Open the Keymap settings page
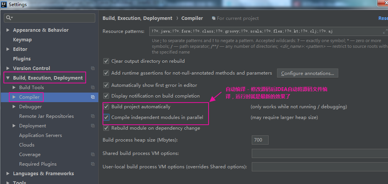 (x=22, y=39)
